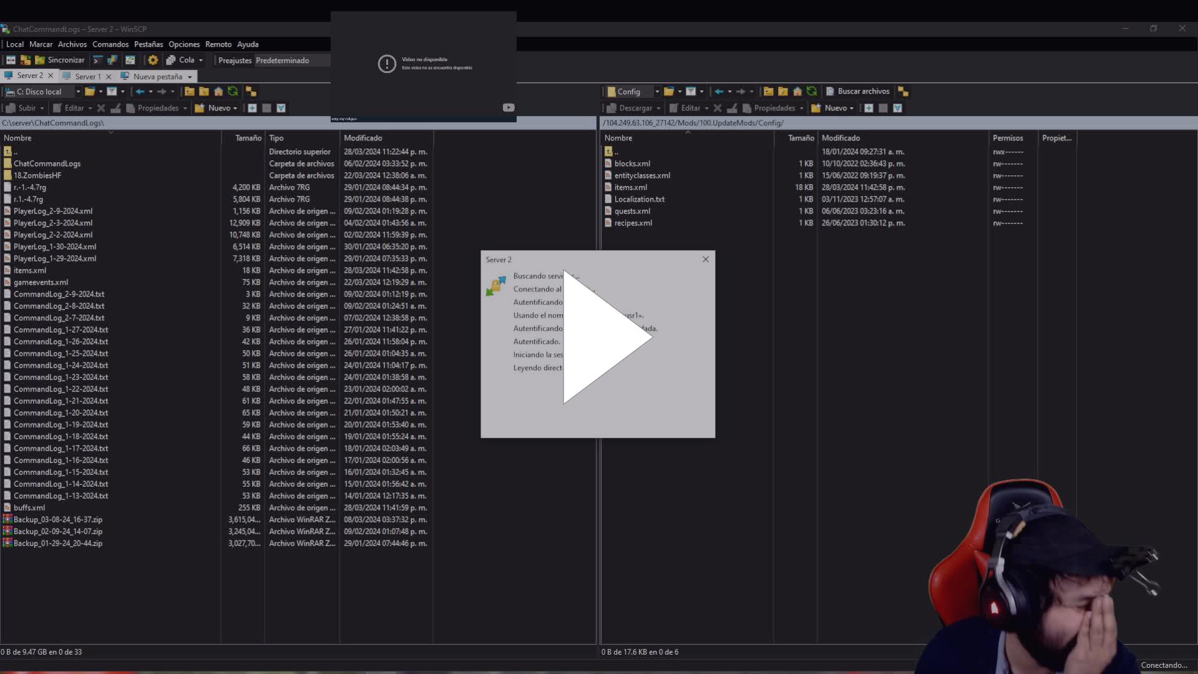Switch to the Server 1 tab
The height and width of the screenshot is (674, 1198).
click(87, 76)
